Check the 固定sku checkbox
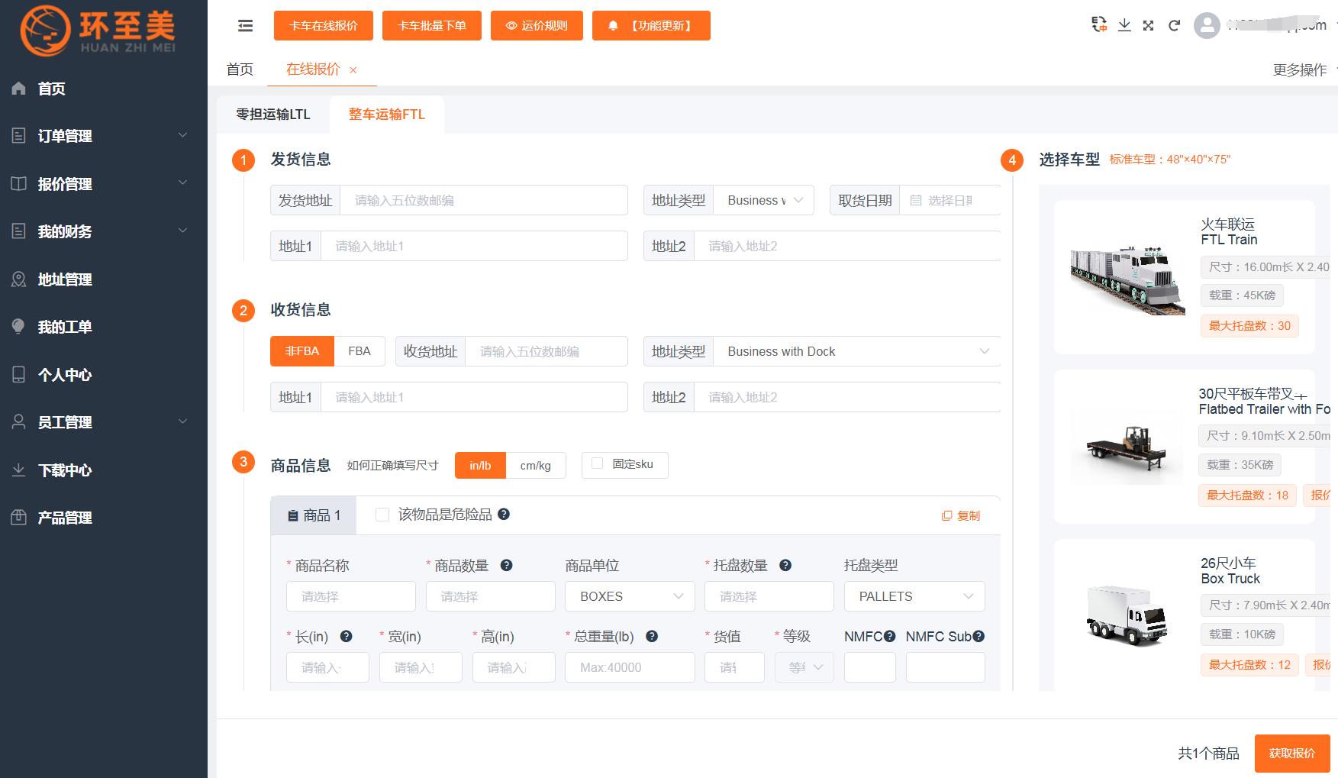The width and height of the screenshot is (1338, 778). click(x=598, y=463)
